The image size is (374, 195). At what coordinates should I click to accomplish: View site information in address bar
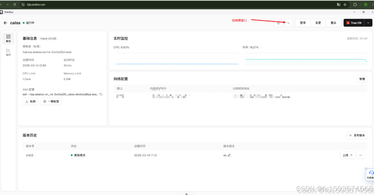(23, 4)
